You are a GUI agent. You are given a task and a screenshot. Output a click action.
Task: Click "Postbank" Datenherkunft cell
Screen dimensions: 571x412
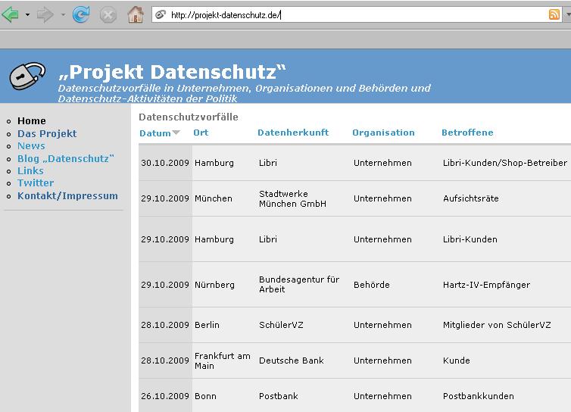click(x=279, y=396)
